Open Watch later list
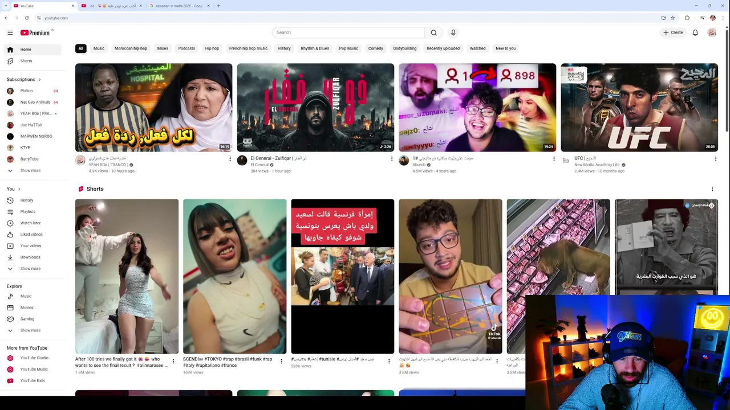 [32, 223]
